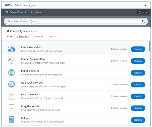152x127 pixels.
Task: Click Update available for Course Presentation
Action: [x=119, y=61]
